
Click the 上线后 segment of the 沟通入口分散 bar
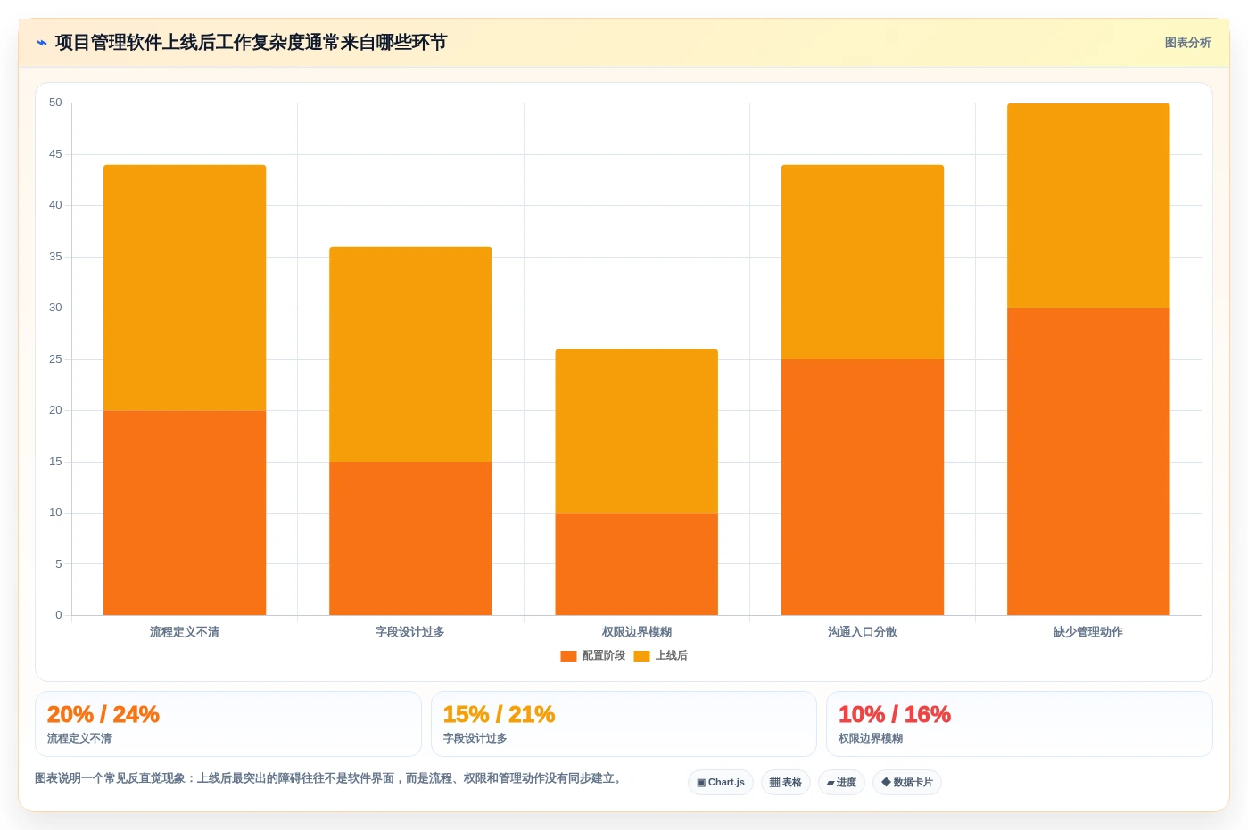click(863, 262)
